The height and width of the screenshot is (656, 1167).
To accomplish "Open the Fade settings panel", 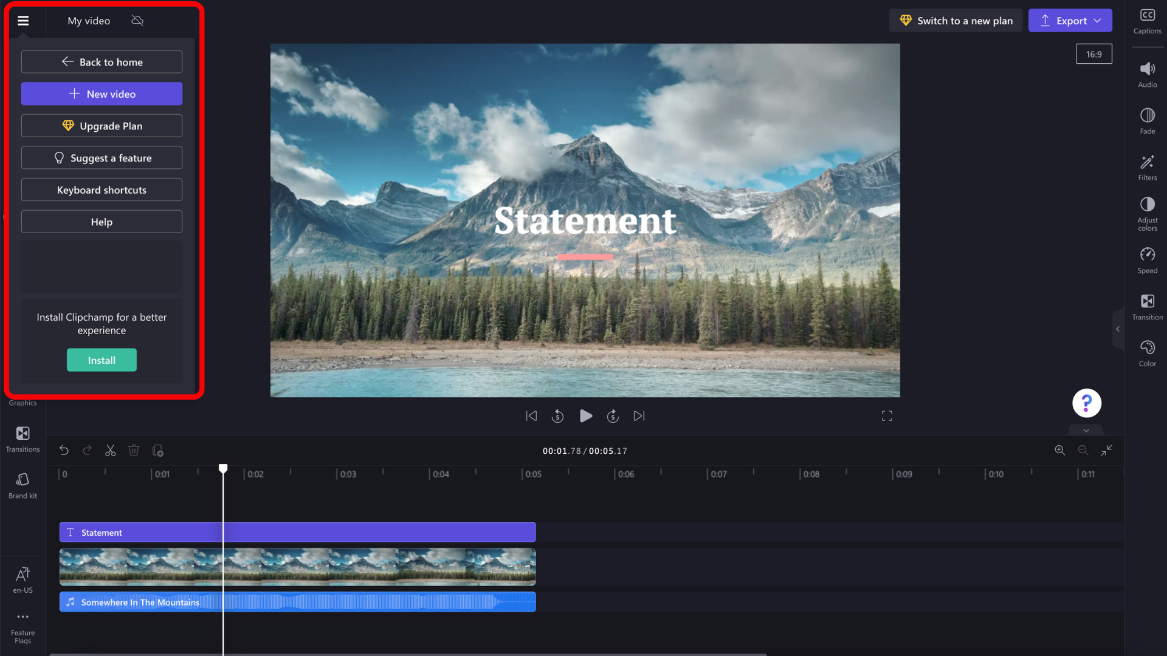I will (1147, 120).
